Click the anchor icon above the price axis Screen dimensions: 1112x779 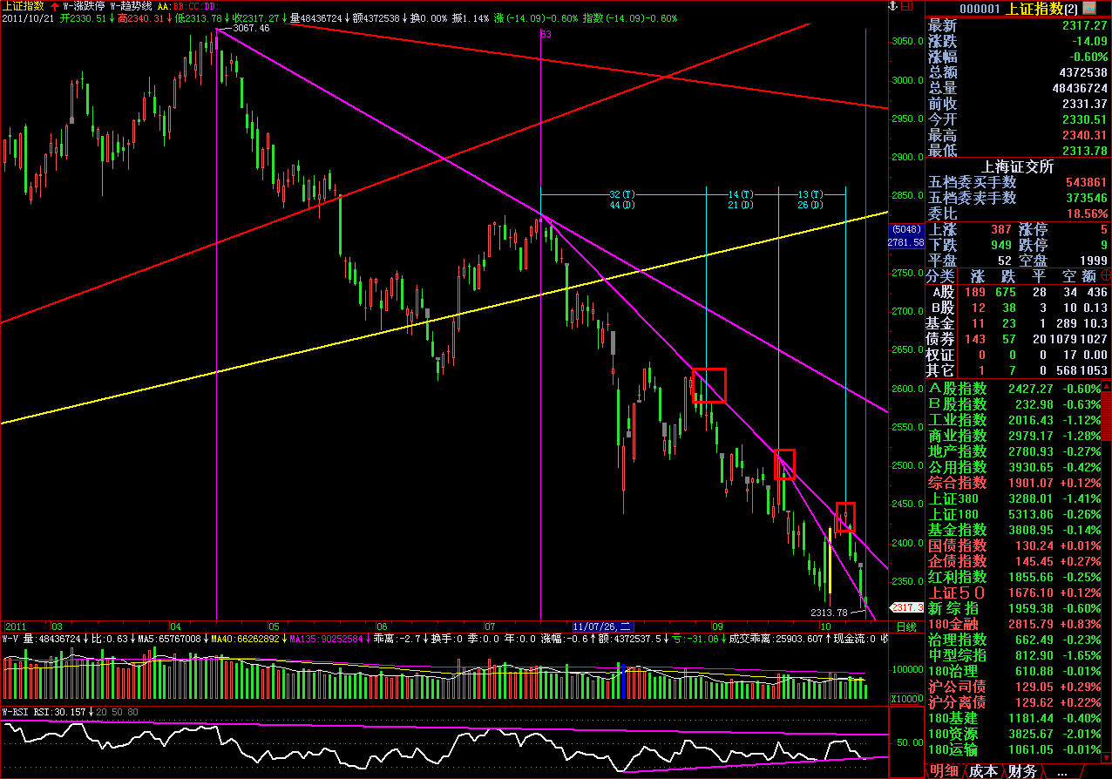[892, 7]
